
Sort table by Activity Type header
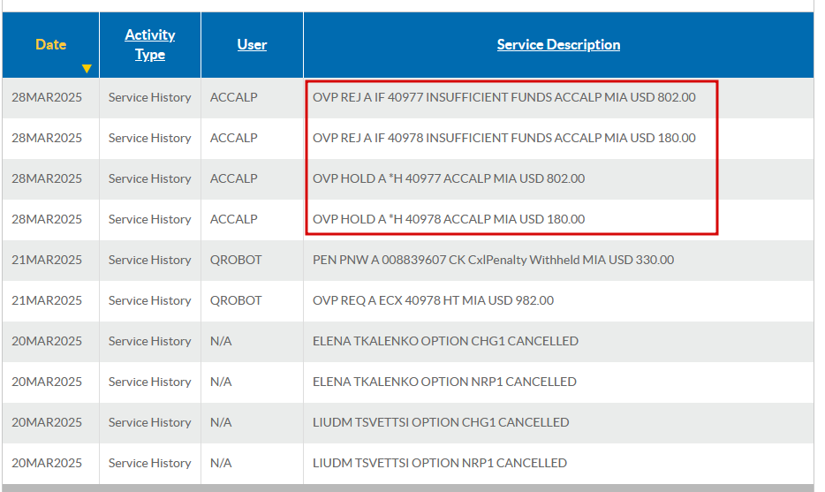150,45
